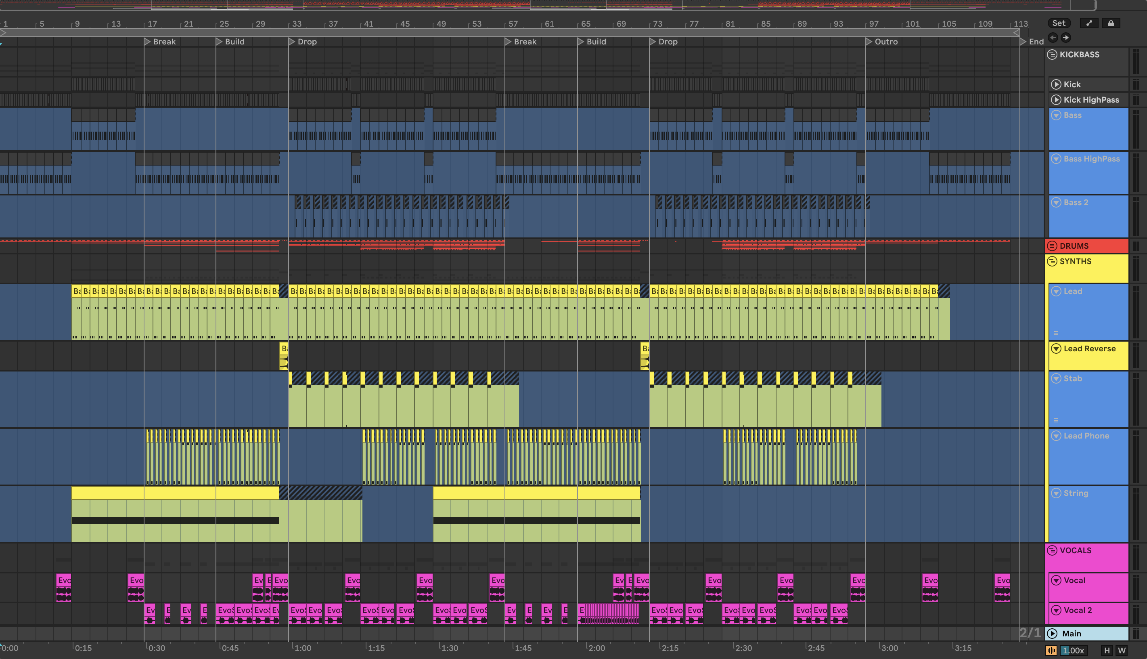Click the first Drop locator marker

tap(292, 42)
